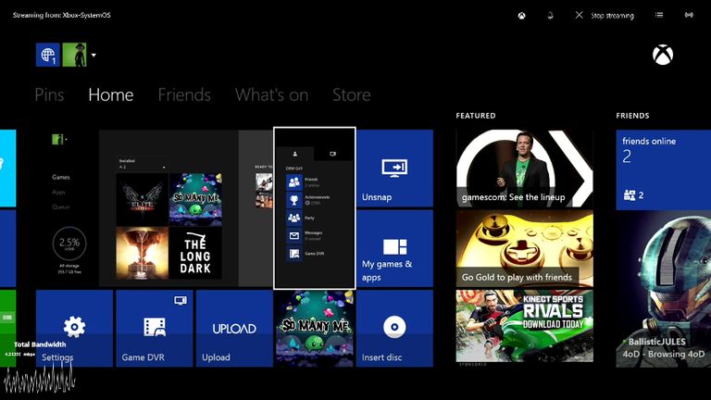Viewport: 711px width, 400px height.
Task: Click the Unsnap screen arrow icon
Action: tap(394, 168)
